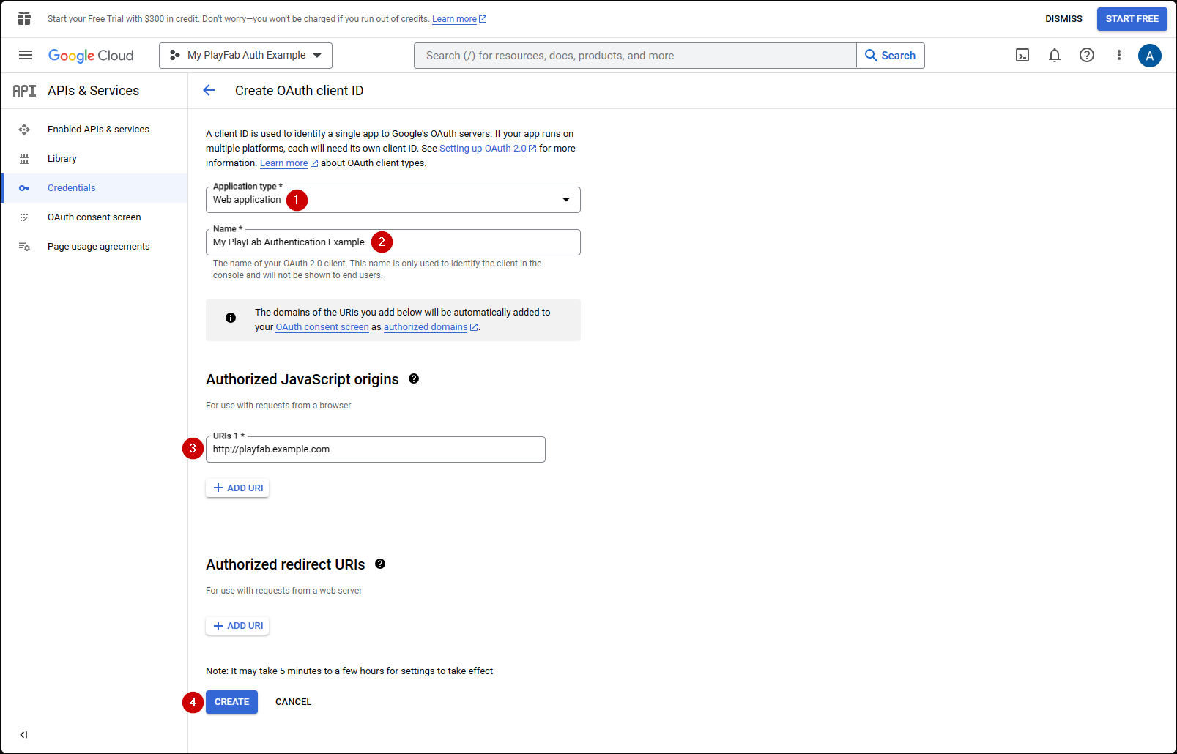This screenshot has width=1177, height=754.
Task: Open the Setting up OAuth 2.0 link
Action: tap(483, 148)
